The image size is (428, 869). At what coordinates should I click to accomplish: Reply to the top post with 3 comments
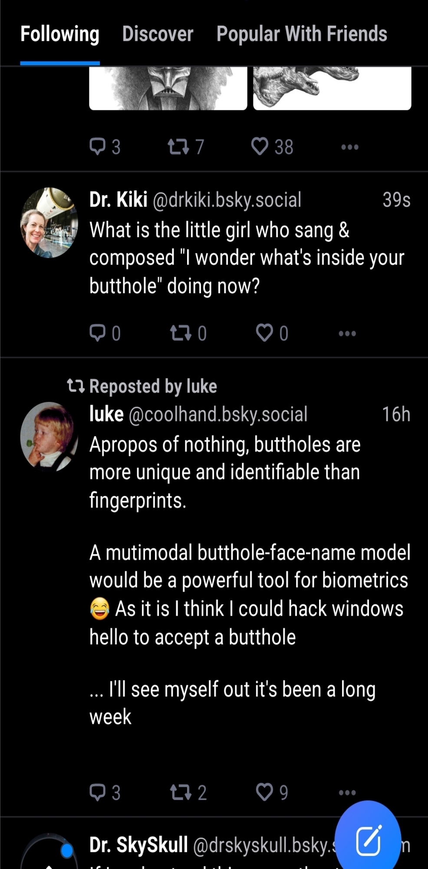click(x=98, y=146)
